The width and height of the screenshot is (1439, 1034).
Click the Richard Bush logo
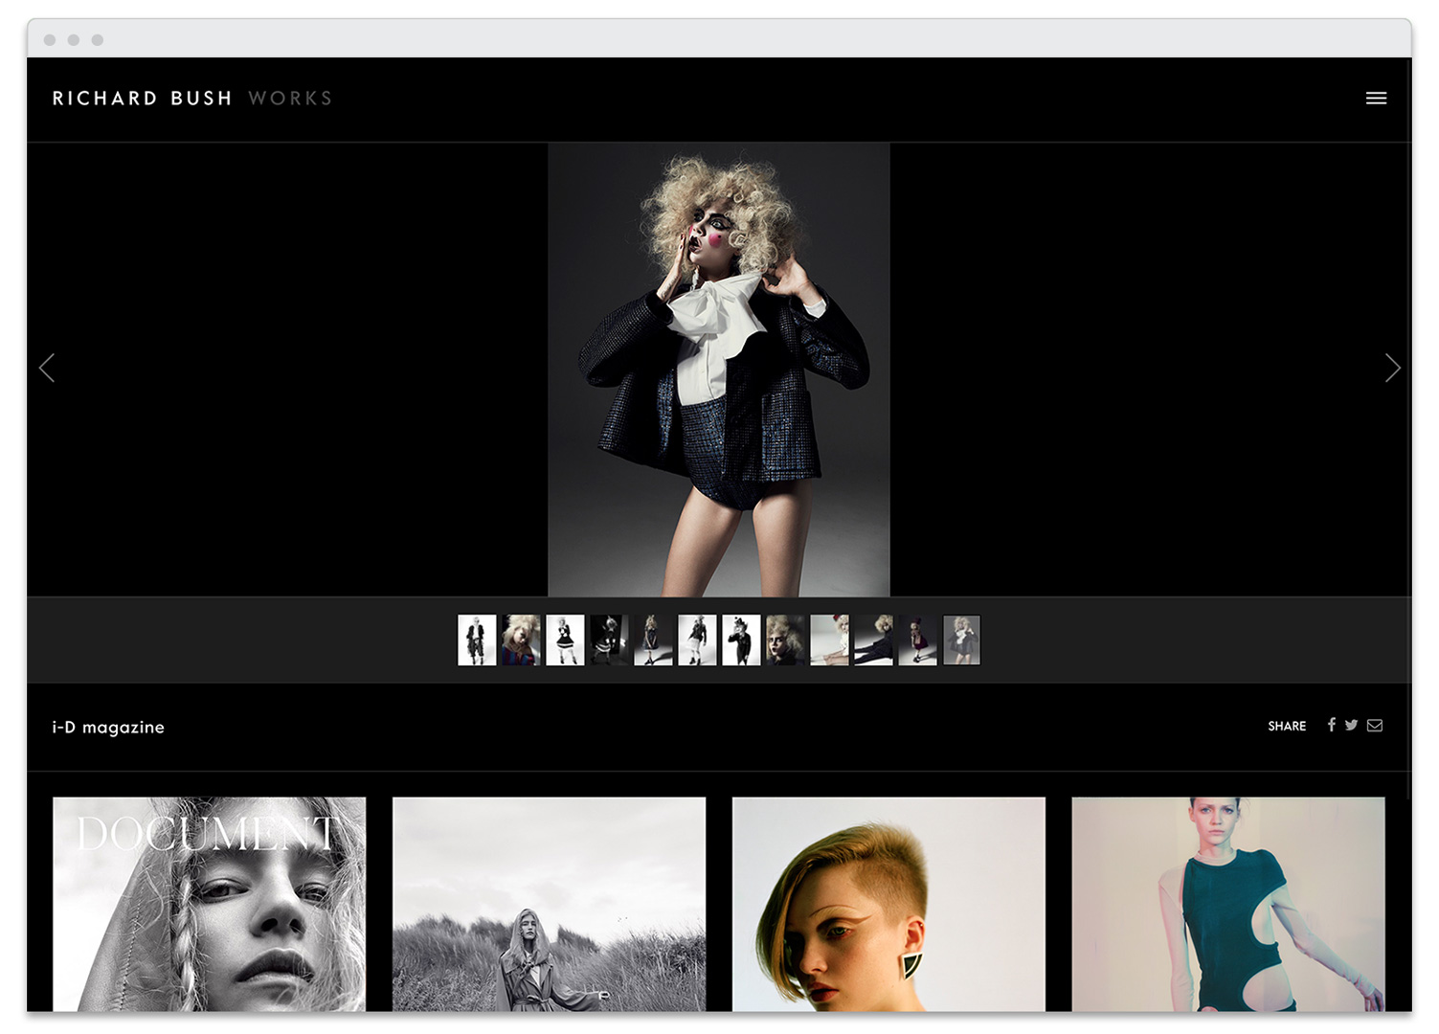click(x=142, y=98)
